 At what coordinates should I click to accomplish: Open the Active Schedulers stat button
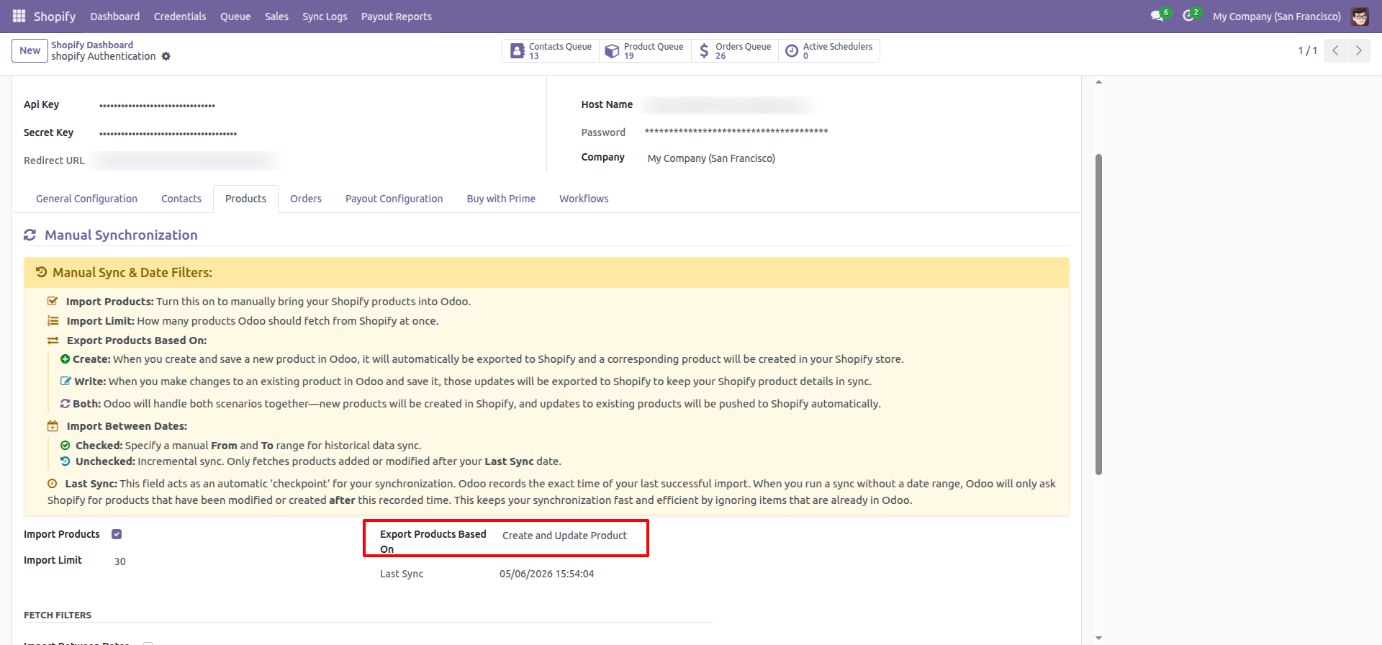coord(828,50)
